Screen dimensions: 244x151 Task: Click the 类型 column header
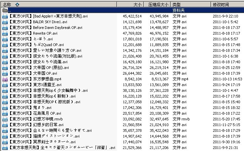pos(177,4)
